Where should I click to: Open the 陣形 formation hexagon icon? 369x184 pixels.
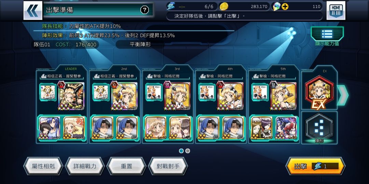(x=319, y=128)
